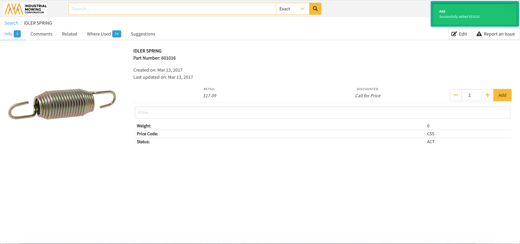Image resolution: width=520 pixels, height=244 pixels.
Task: Click the minus quantity icon
Action: (455, 95)
